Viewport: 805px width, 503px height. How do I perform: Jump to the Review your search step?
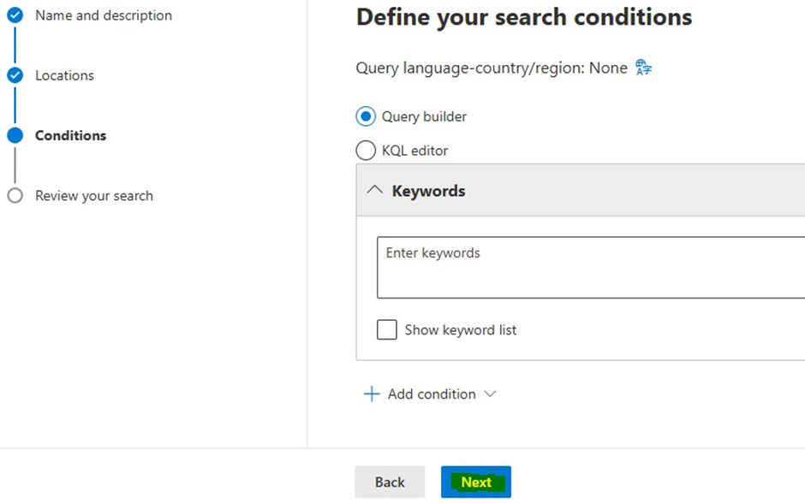[x=93, y=196]
